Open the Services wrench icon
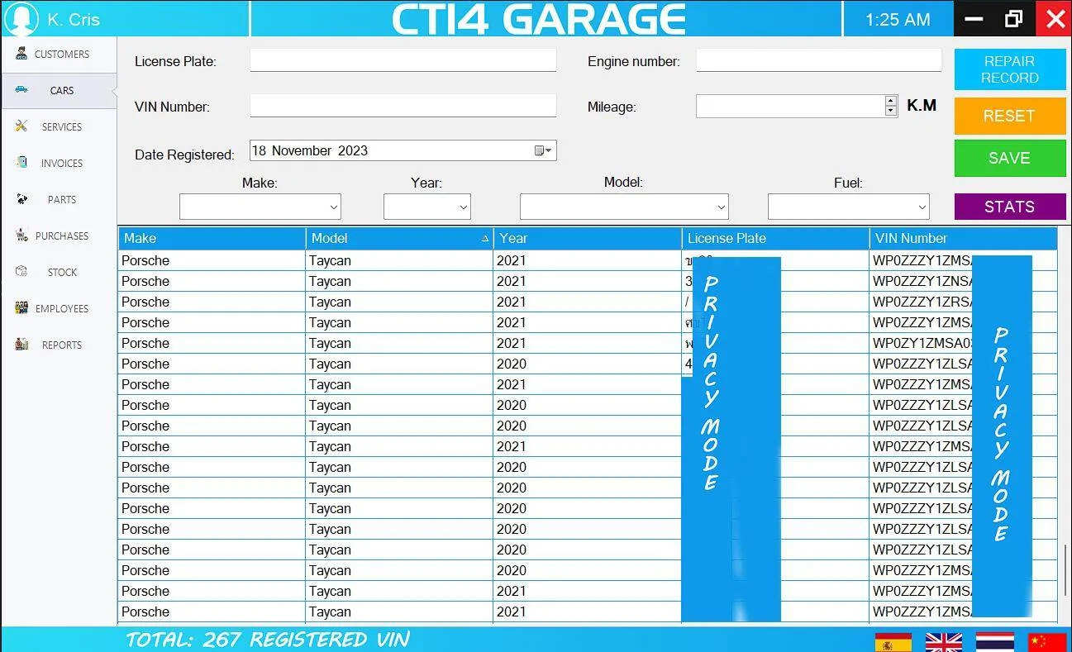This screenshot has height=652, width=1072. pyautogui.click(x=21, y=126)
